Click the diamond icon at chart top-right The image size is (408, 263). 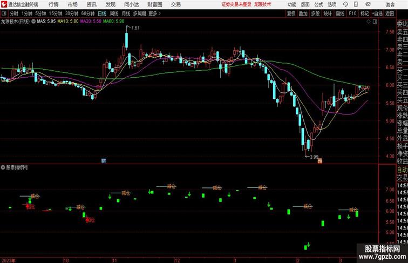click(x=369, y=22)
